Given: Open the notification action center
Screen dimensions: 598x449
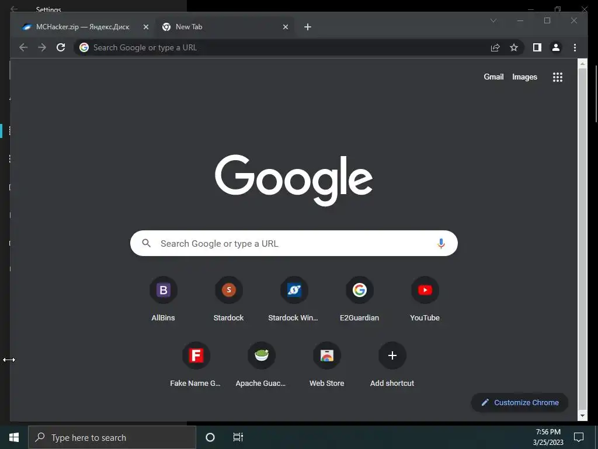Looking at the screenshot, I should (x=579, y=437).
